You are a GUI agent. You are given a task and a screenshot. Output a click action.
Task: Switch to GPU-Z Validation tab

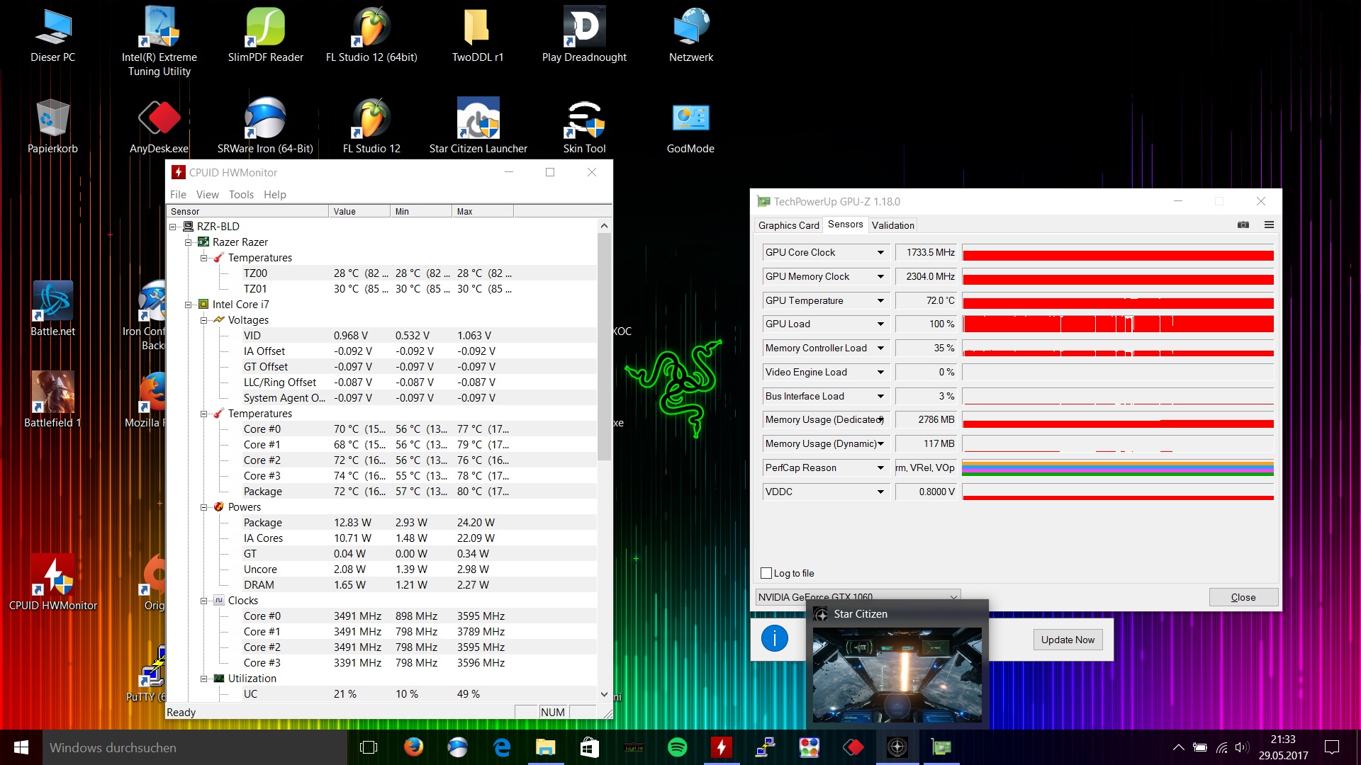(x=891, y=226)
